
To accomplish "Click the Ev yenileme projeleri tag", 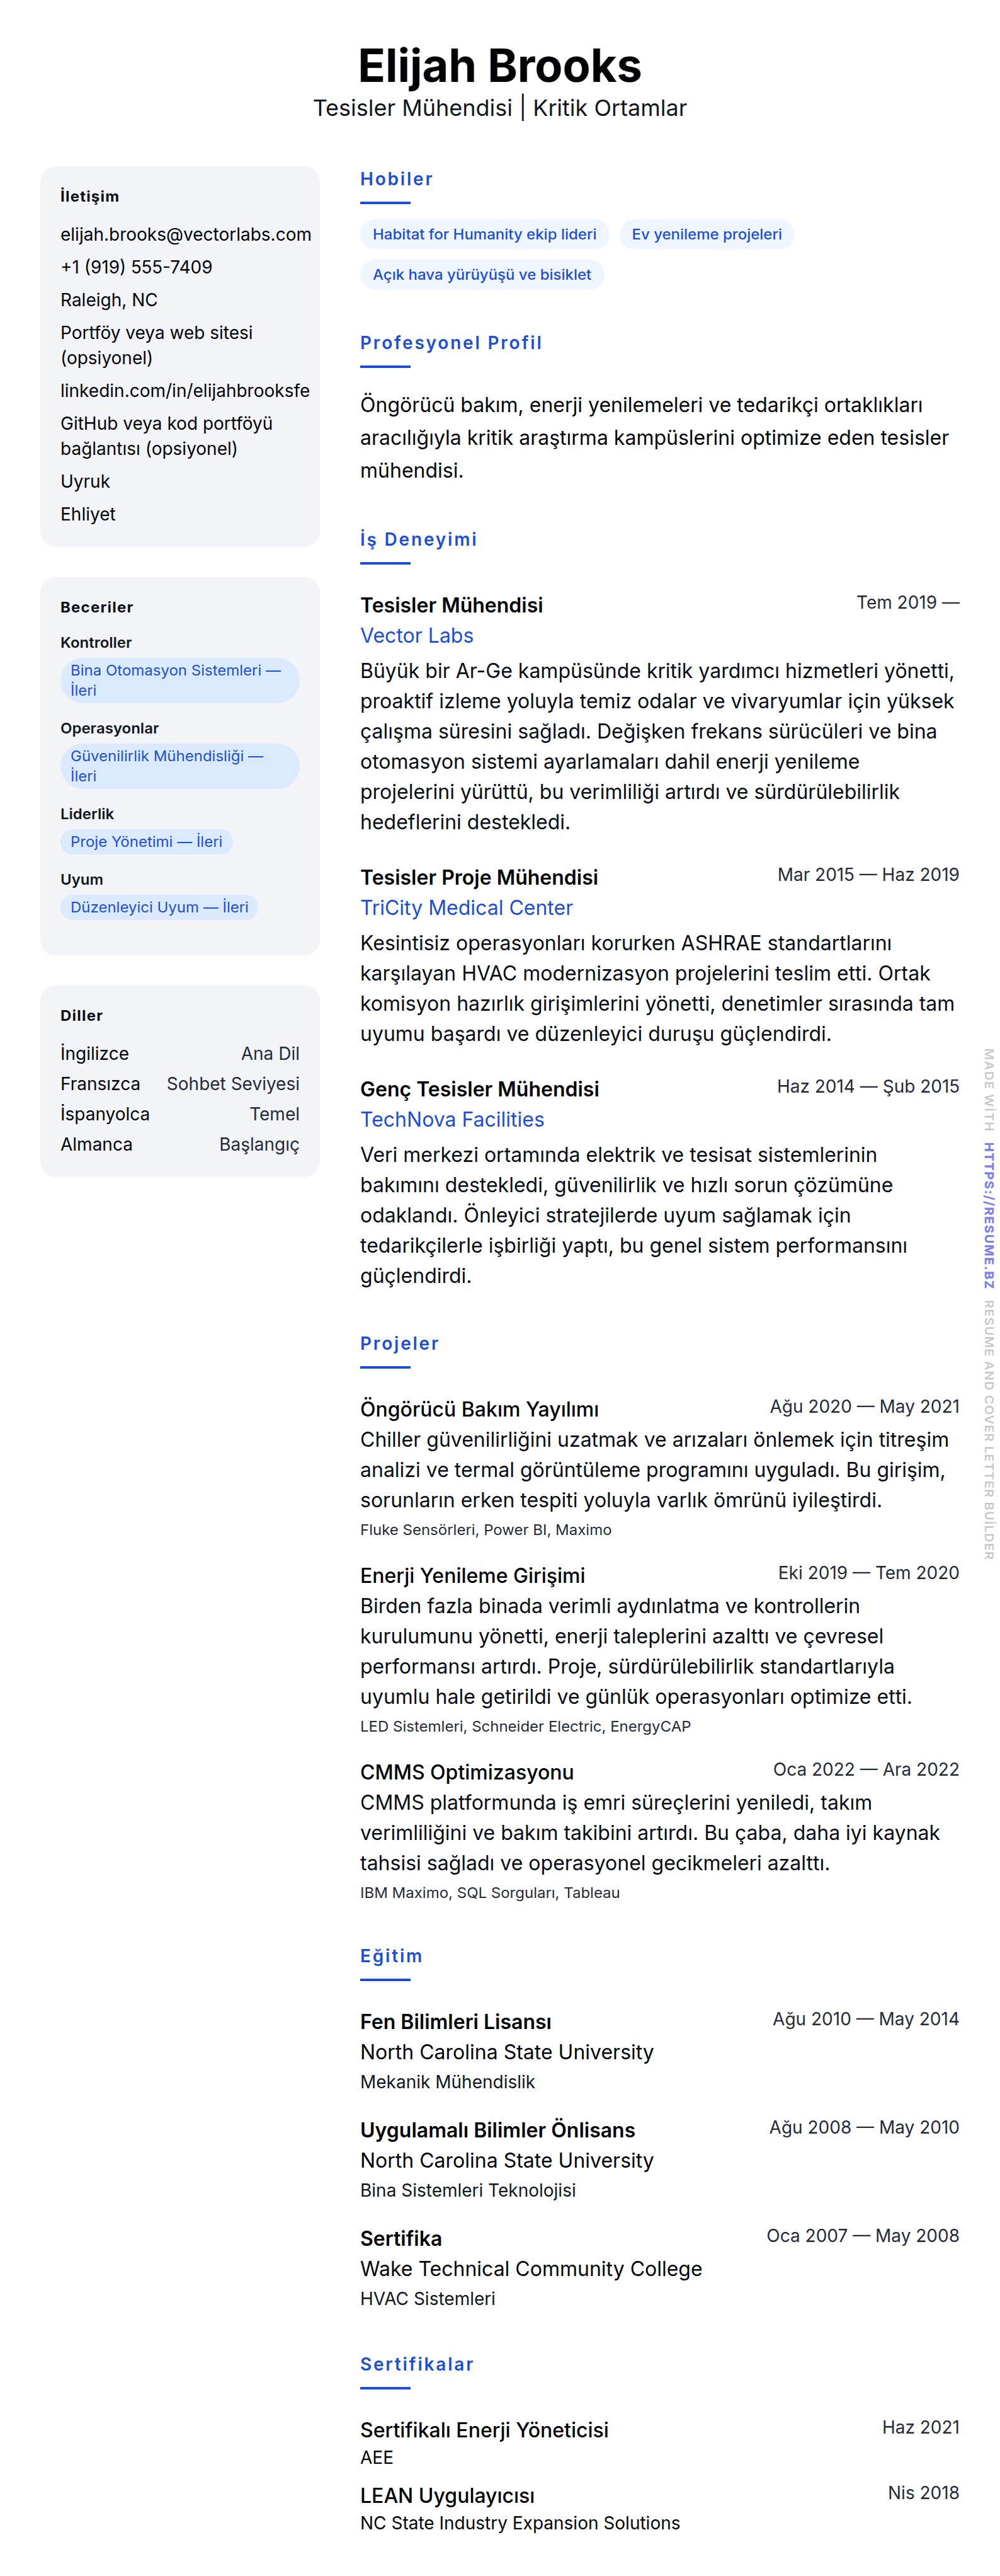I will 705,234.
